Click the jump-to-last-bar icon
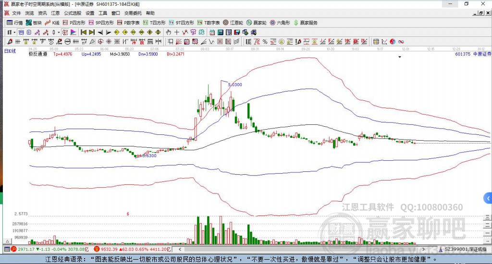The image size is (492, 264). click(92, 32)
